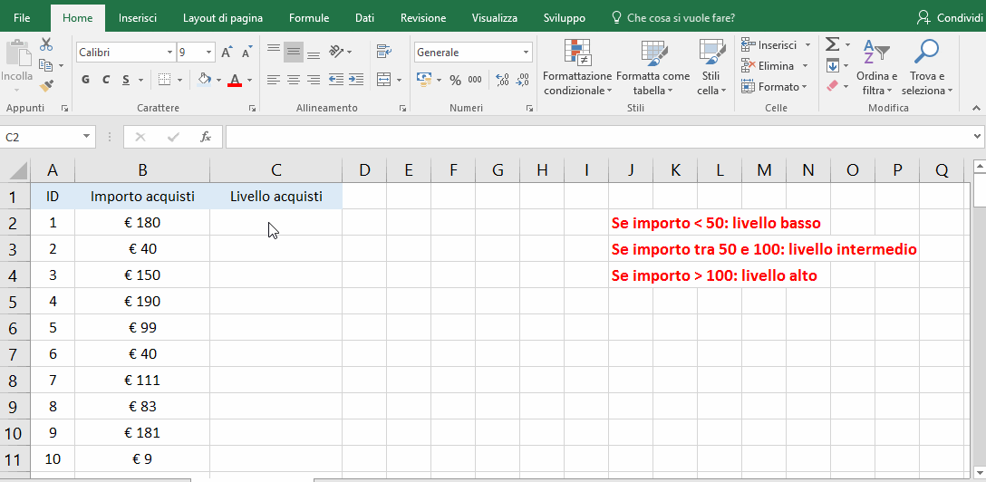Image resolution: width=986 pixels, height=482 pixels.
Task: Toggle underline with the S button
Action: 126,80
